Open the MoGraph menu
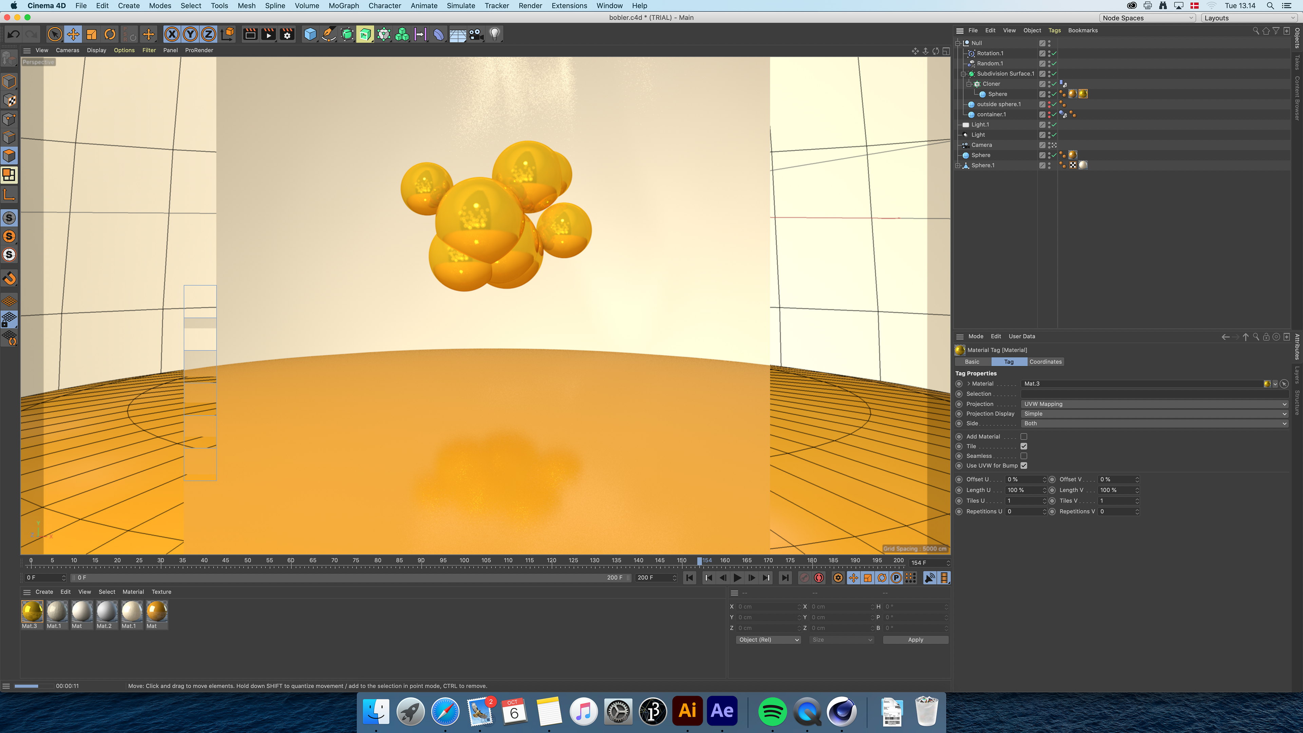The height and width of the screenshot is (733, 1303). coord(343,5)
